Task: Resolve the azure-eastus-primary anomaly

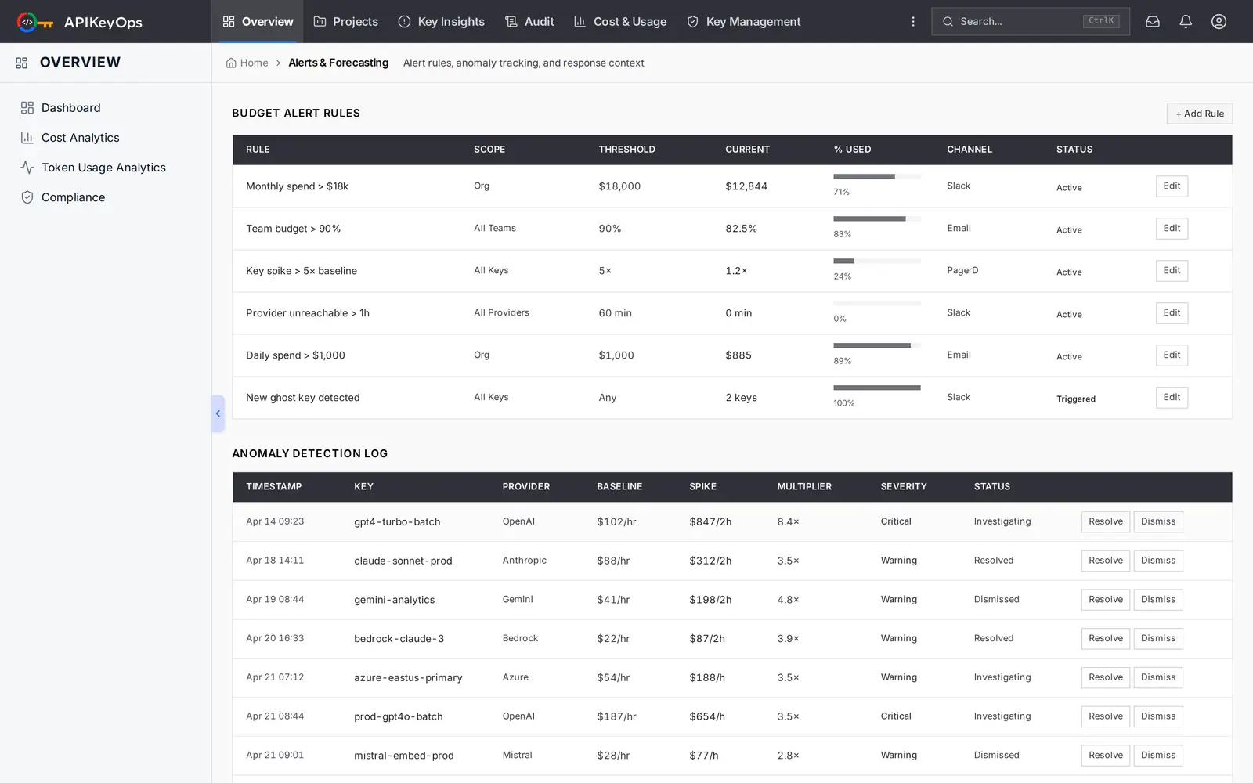Action: 1106,678
